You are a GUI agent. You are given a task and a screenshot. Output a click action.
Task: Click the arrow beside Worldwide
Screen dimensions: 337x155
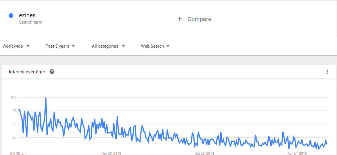tap(28, 46)
